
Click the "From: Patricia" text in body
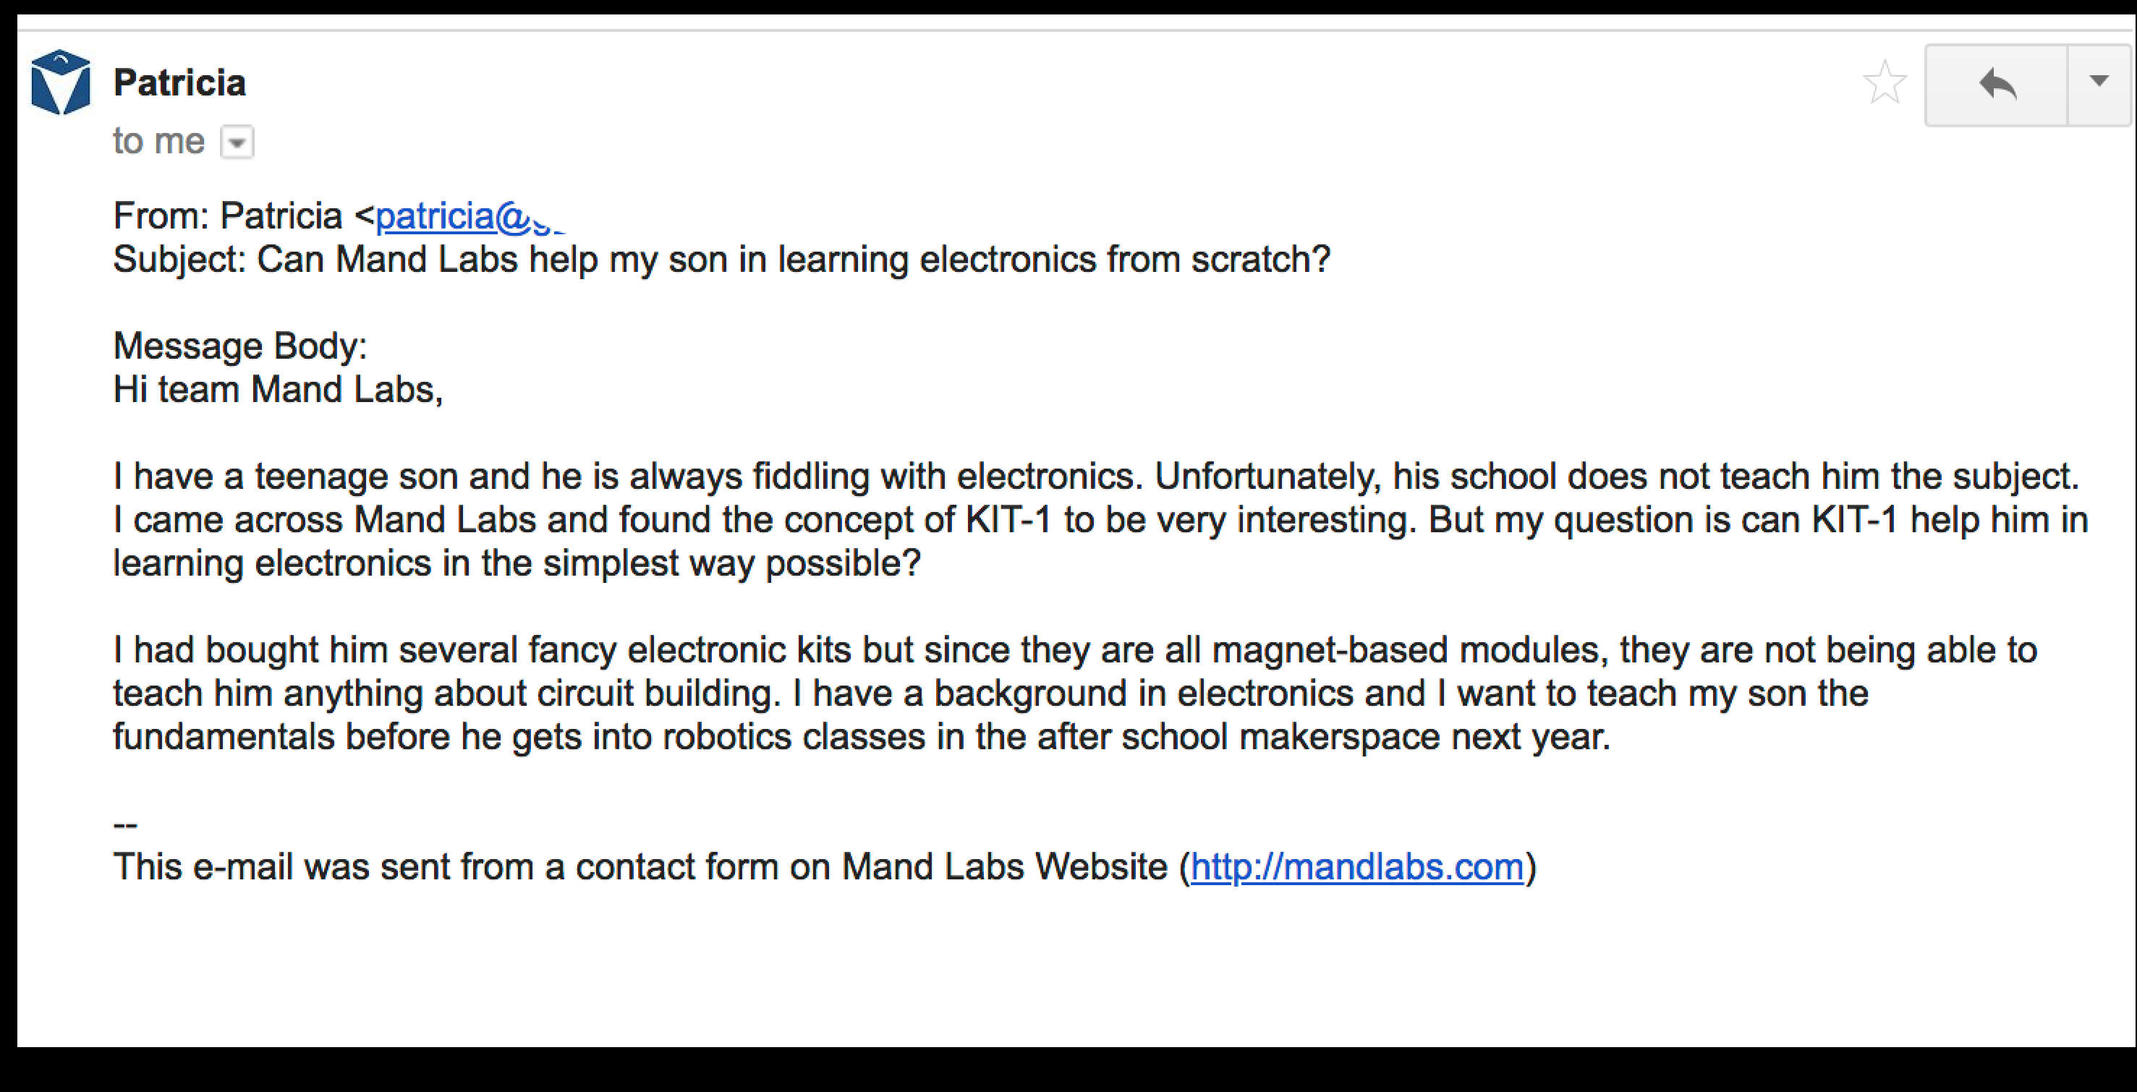point(227,216)
